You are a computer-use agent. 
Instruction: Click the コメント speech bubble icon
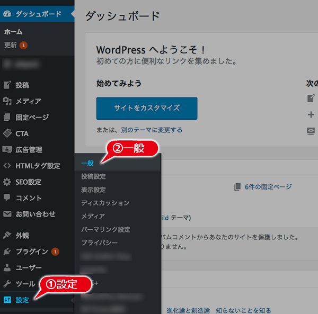click(7, 198)
